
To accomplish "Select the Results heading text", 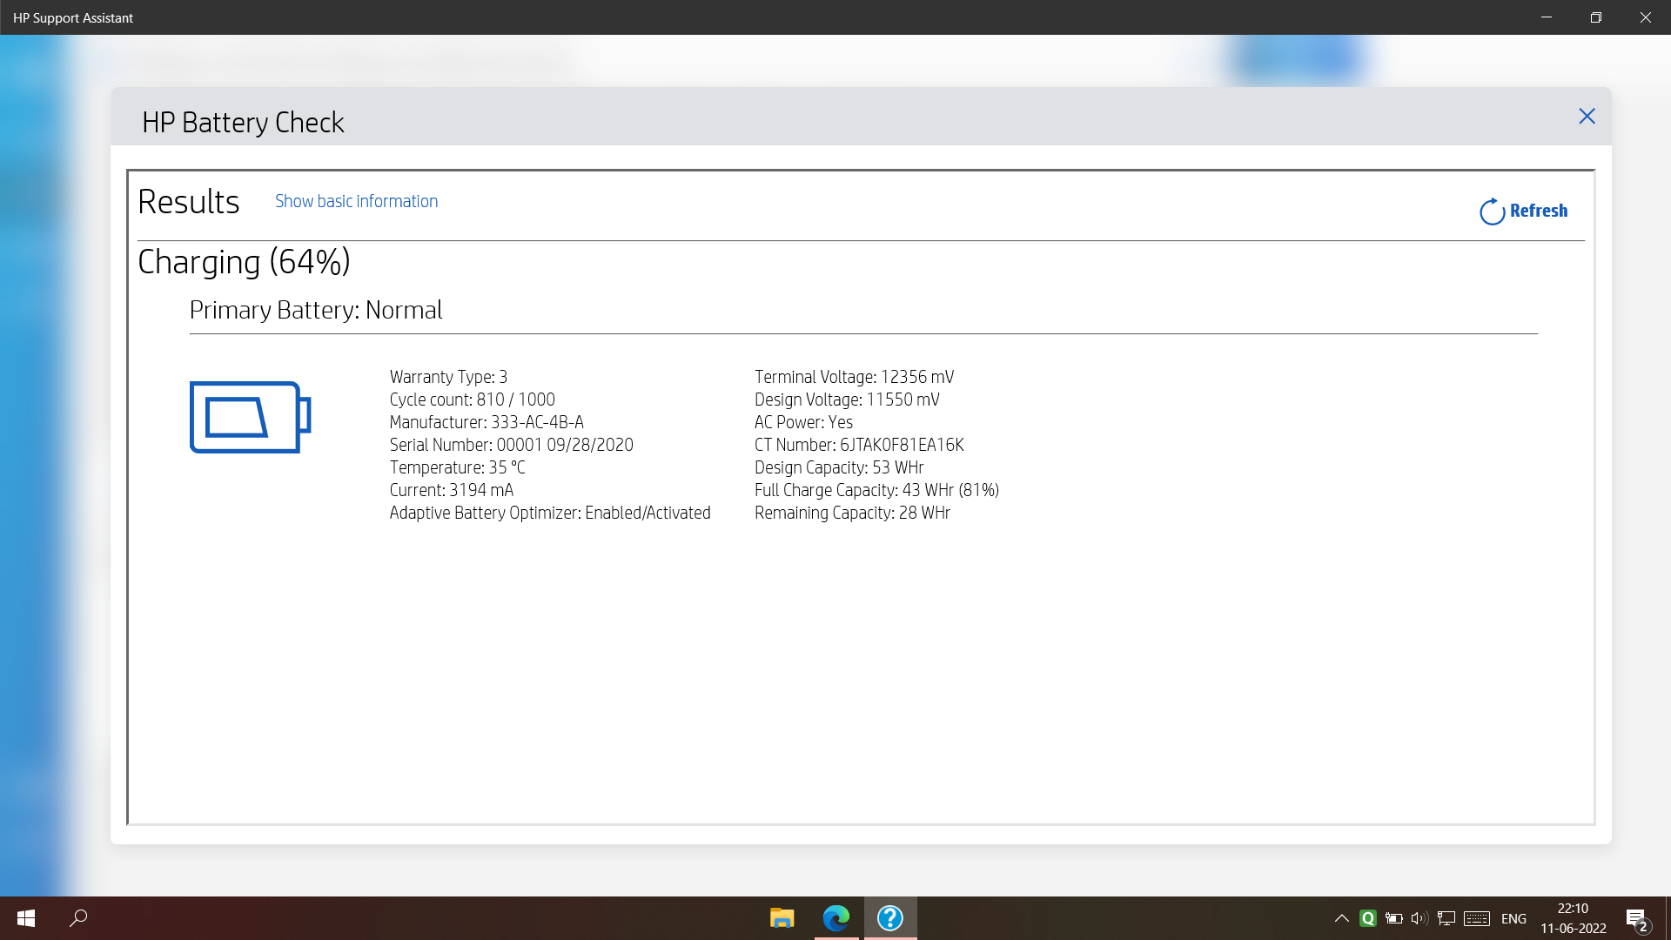I will pyautogui.click(x=189, y=201).
